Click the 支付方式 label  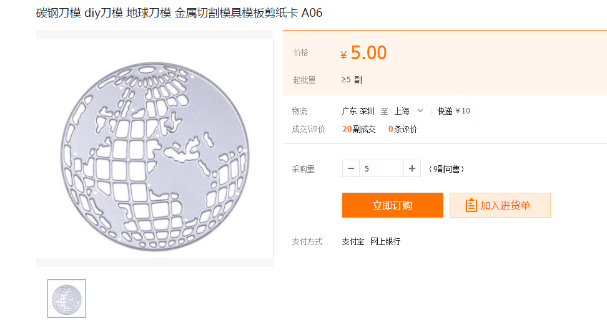(x=307, y=241)
